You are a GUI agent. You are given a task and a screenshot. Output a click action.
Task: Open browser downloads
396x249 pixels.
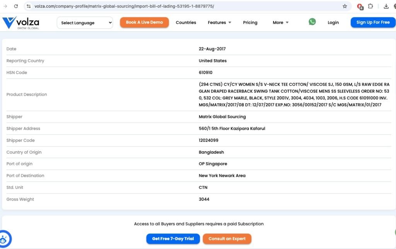pyautogui.click(x=386, y=6)
